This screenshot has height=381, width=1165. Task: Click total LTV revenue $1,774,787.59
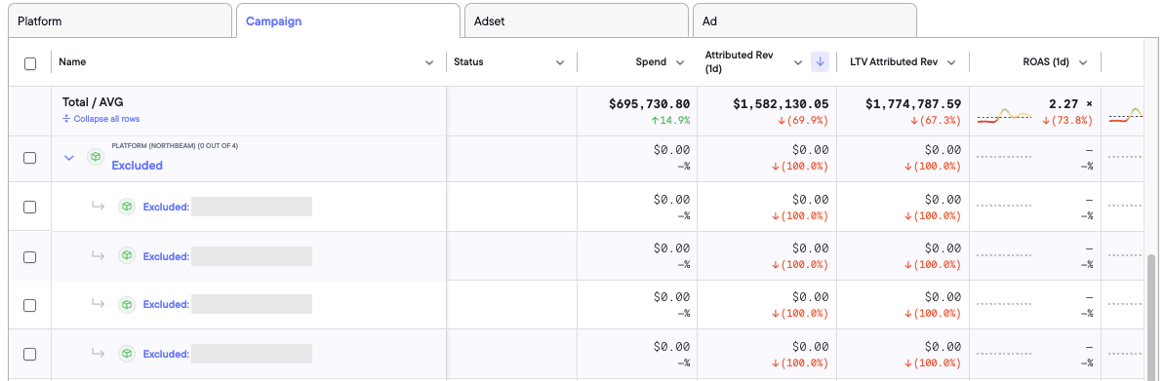click(914, 104)
